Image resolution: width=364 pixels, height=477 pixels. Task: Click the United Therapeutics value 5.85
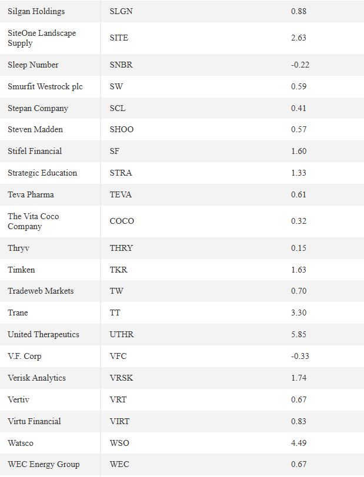pos(299,335)
